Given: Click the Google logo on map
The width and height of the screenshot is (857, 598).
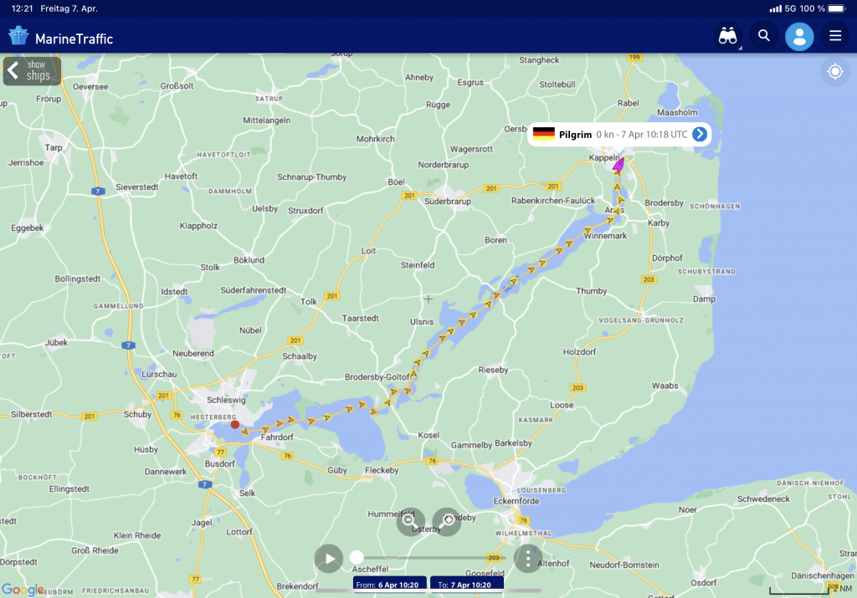Looking at the screenshot, I should [22, 590].
